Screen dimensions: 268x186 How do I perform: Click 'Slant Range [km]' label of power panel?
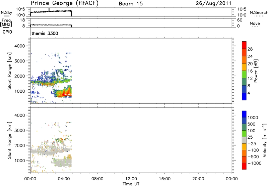[9, 71]
